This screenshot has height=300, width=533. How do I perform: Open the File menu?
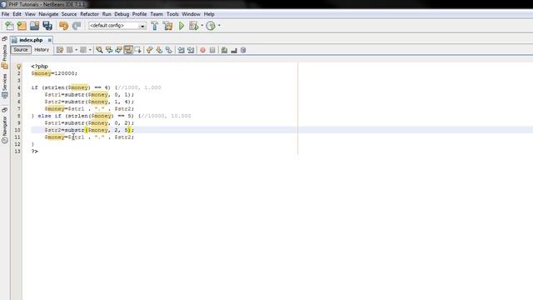(5, 14)
